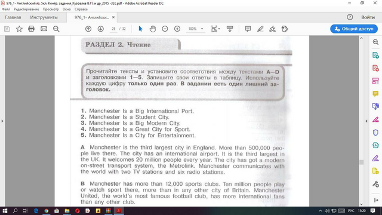Collapse the right tools pane arrow
382x215 pixels.
[x=366, y=121]
